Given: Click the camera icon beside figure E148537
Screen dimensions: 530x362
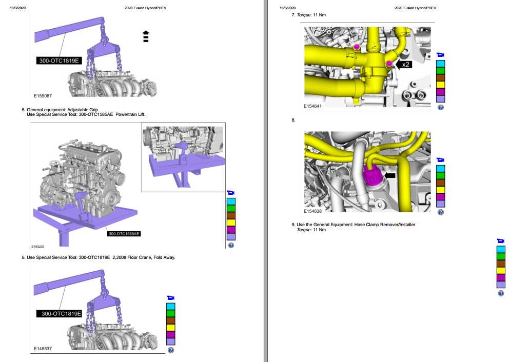Looking at the screenshot, I should pyautogui.click(x=171, y=298).
